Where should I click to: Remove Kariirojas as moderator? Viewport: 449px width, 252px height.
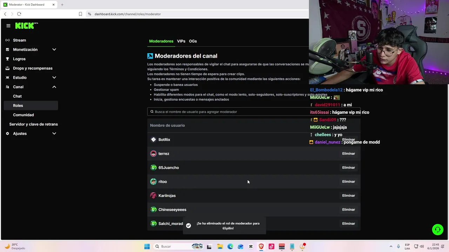[x=348, y=195]
